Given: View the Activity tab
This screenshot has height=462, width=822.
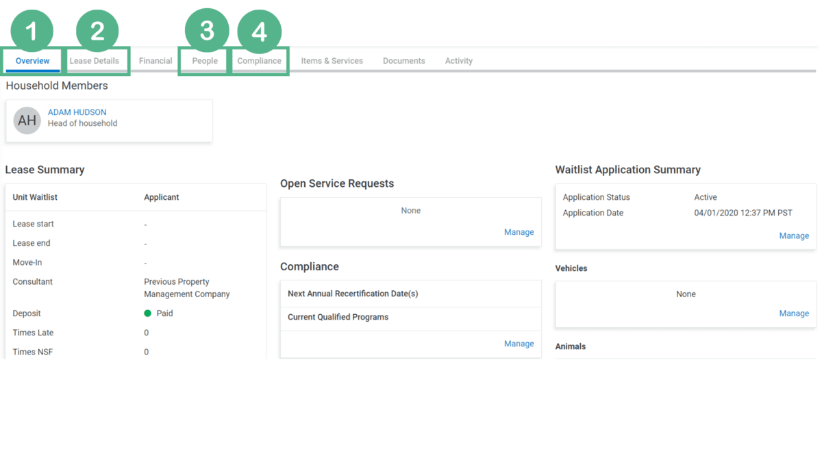Looking at the screenshot, I should coord(458,61).
